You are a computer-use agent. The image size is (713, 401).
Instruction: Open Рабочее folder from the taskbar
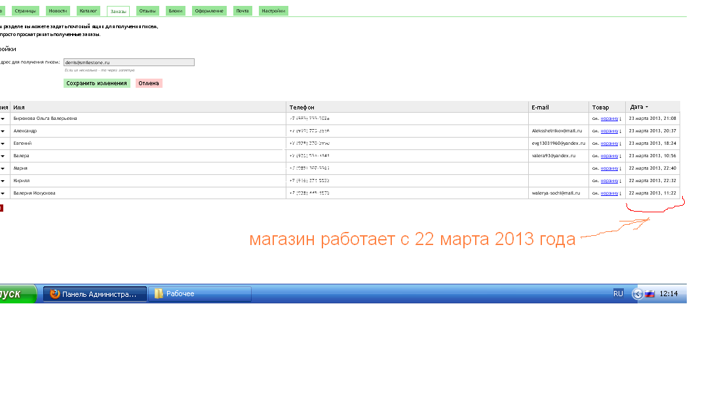[200, 294]
